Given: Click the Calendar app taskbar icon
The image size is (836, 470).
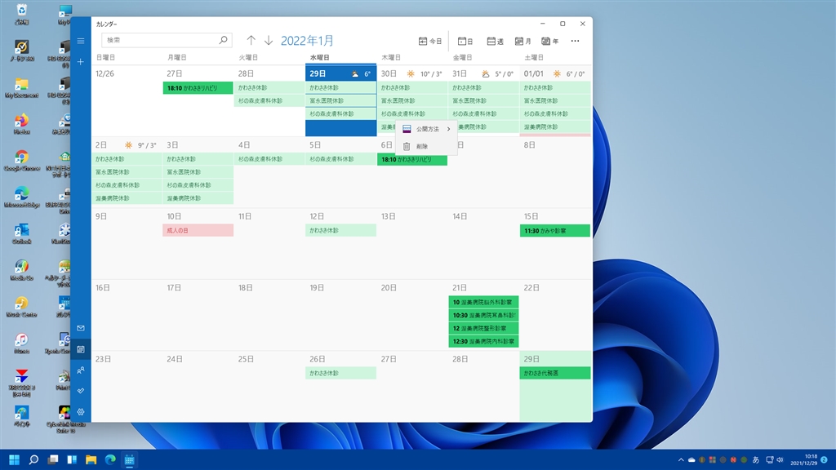Looking at the screenshot, I should 130,459.
